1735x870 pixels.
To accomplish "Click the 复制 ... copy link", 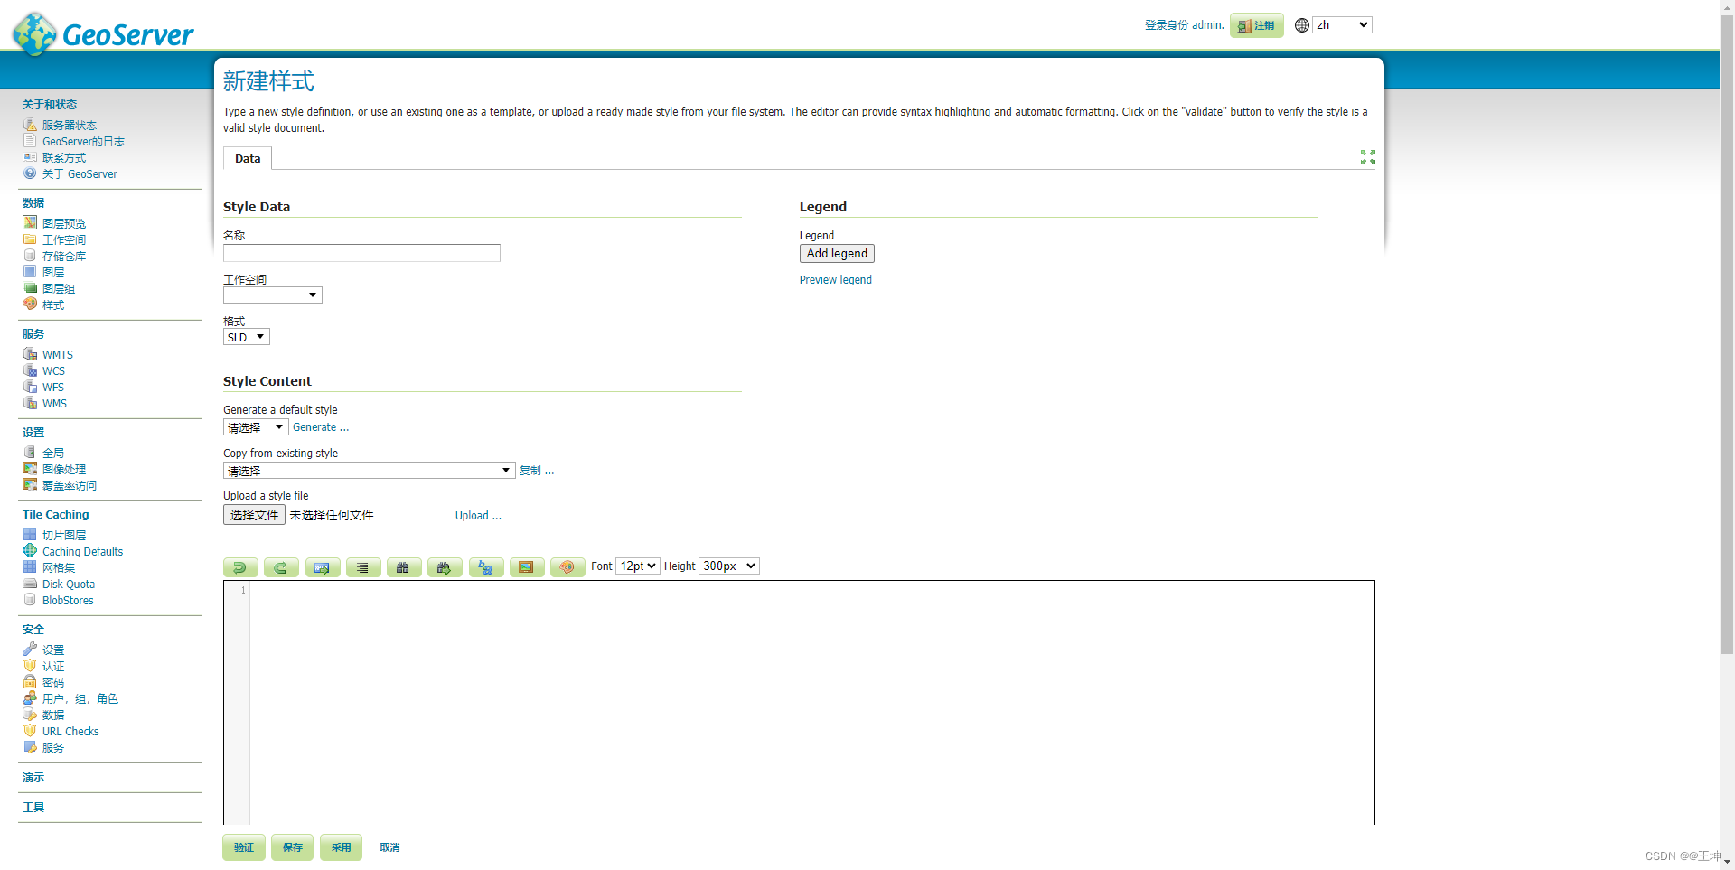I will pyautogui.click(x=537, y=471).
